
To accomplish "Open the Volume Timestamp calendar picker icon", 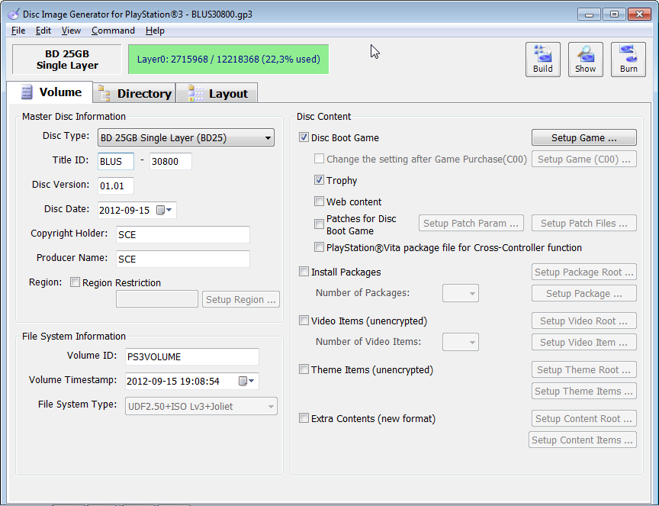I will click(x=246, y=381).
